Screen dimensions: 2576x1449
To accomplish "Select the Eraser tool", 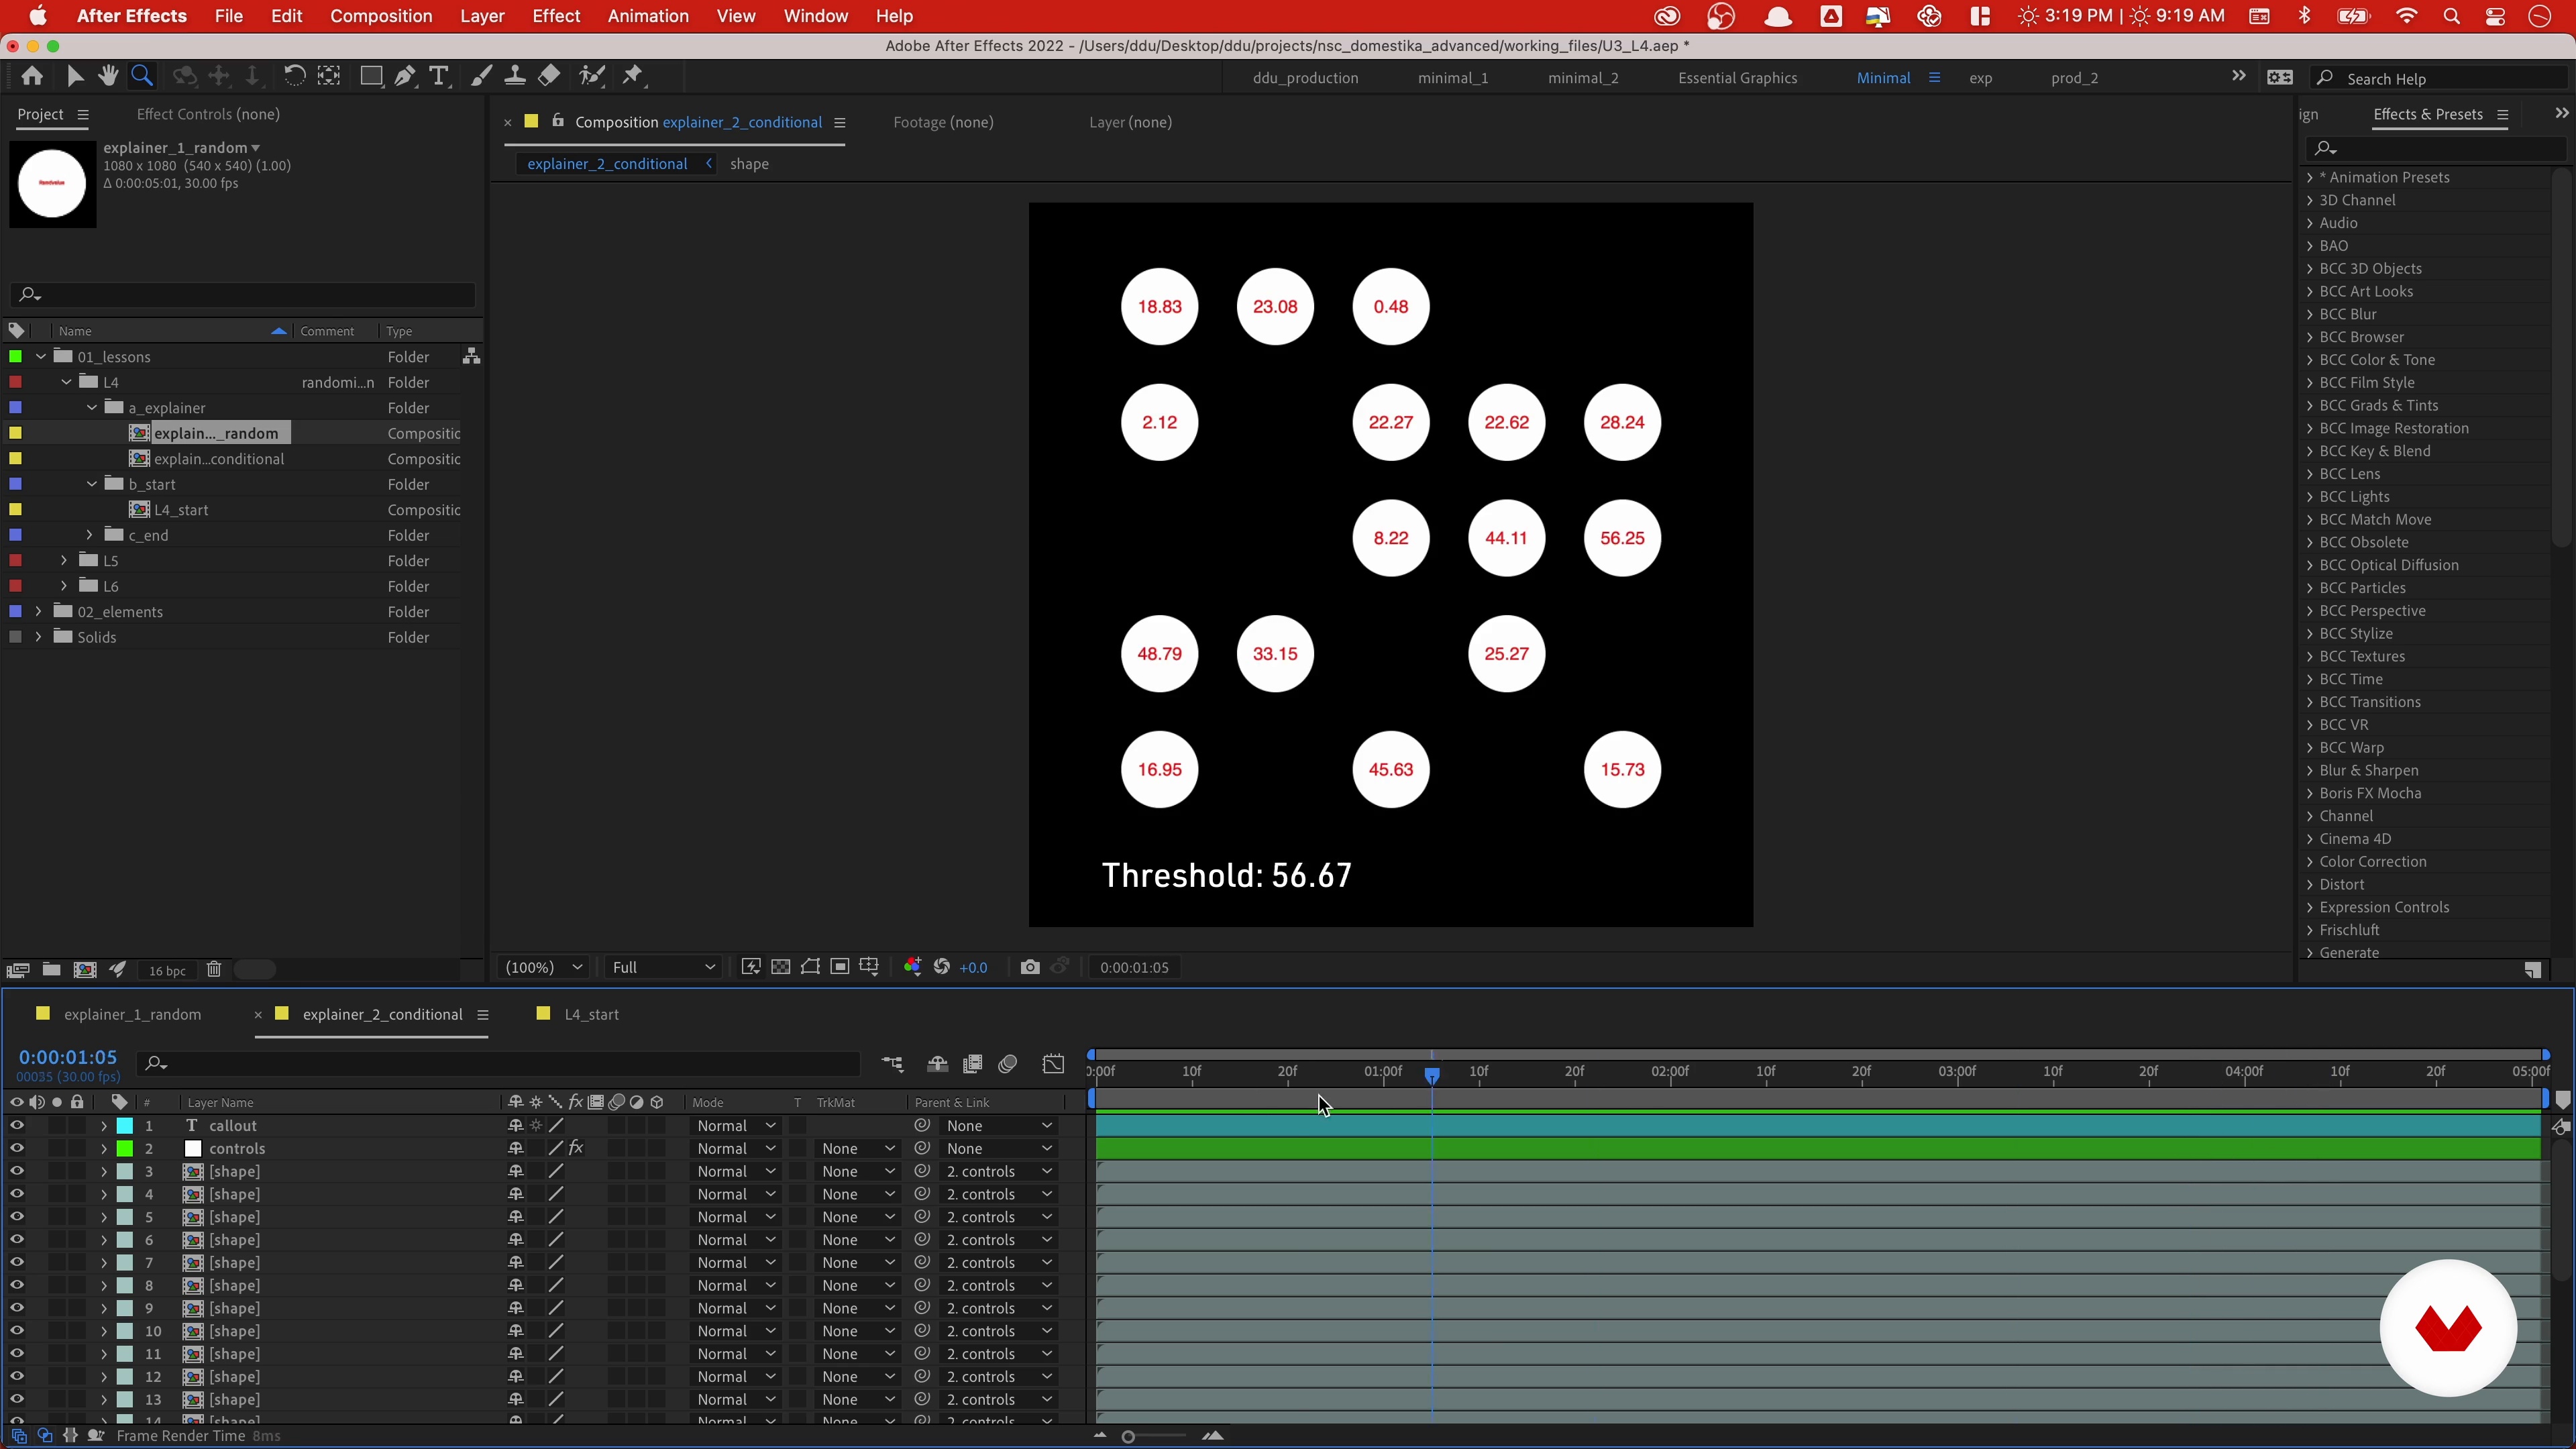I will 549,76.
